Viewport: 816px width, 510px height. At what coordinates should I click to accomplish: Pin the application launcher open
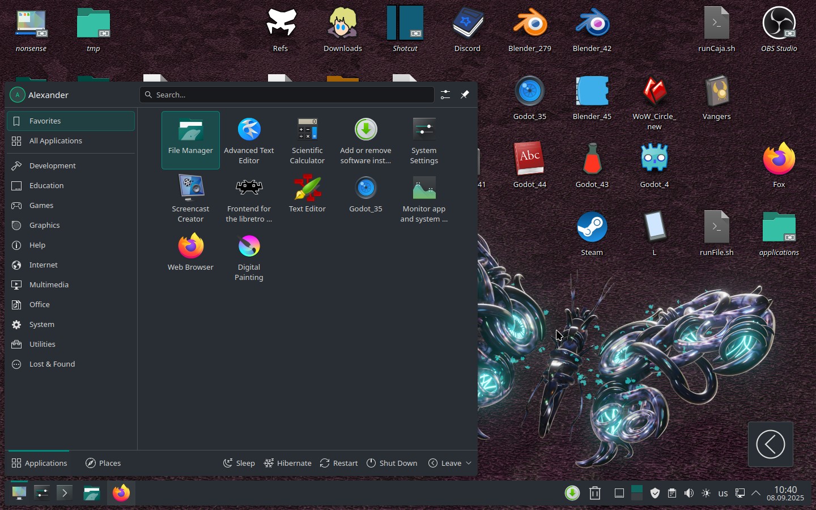coord(465,95)
